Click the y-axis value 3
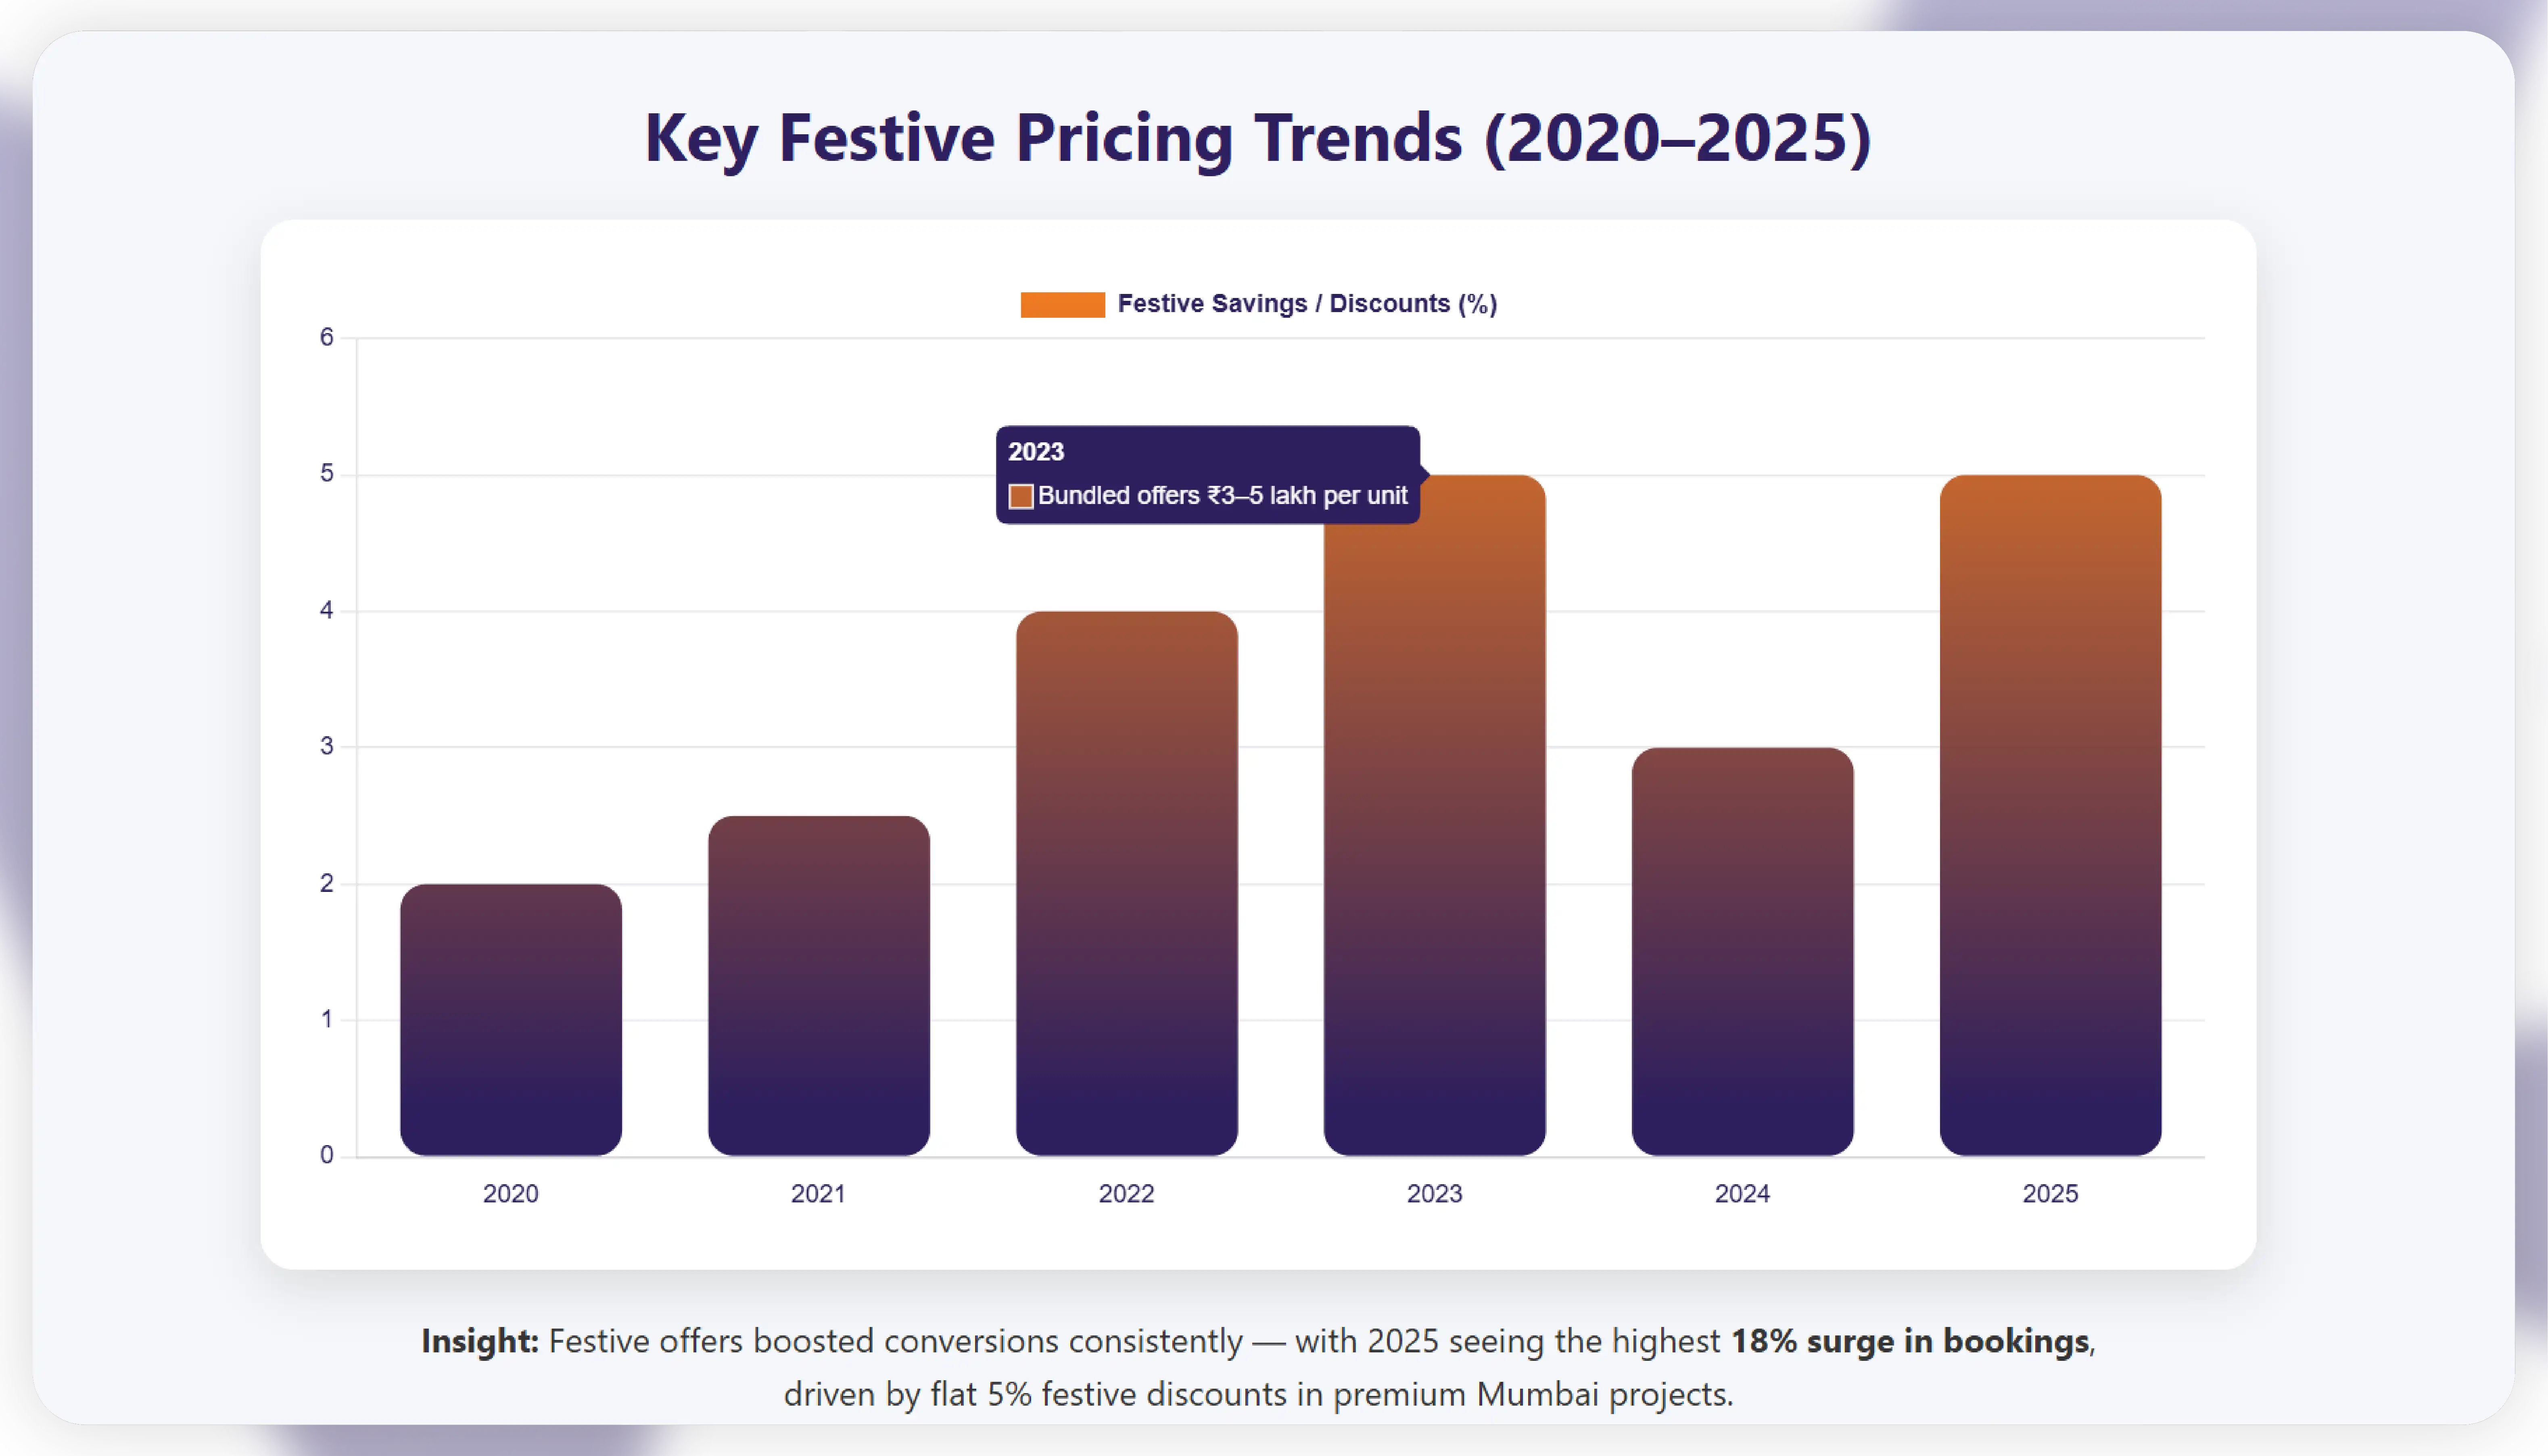The height and width of the screenshot is (1456, 2548). click(x=326, y=746)
